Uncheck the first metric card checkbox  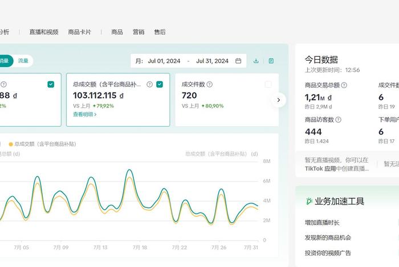[x=51, y=84]
